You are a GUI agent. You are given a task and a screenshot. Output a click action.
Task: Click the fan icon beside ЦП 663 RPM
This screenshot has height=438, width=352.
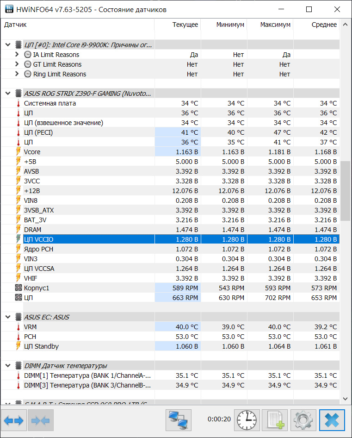pos(19,298)
